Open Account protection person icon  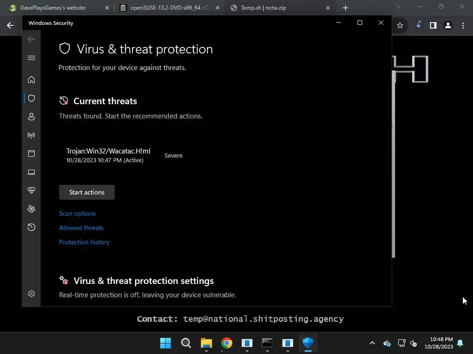[x=31, y=117]
